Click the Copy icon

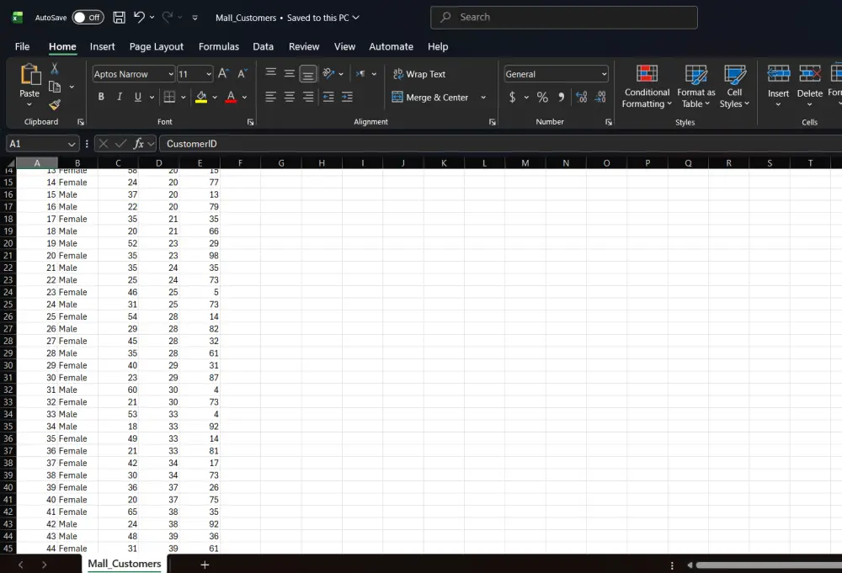(x=54, y=87)
